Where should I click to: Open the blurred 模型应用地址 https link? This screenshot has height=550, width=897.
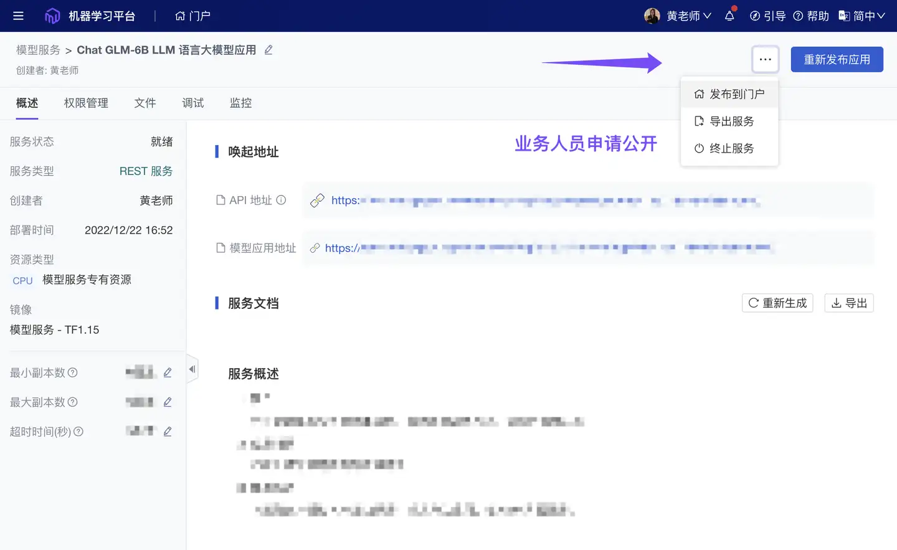click(x=548, y=248)
